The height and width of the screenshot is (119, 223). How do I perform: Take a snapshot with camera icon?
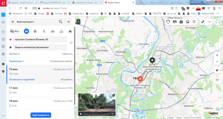tap(172, 8)
